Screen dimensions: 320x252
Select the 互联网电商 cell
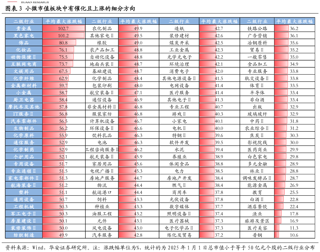coord(24,64)
